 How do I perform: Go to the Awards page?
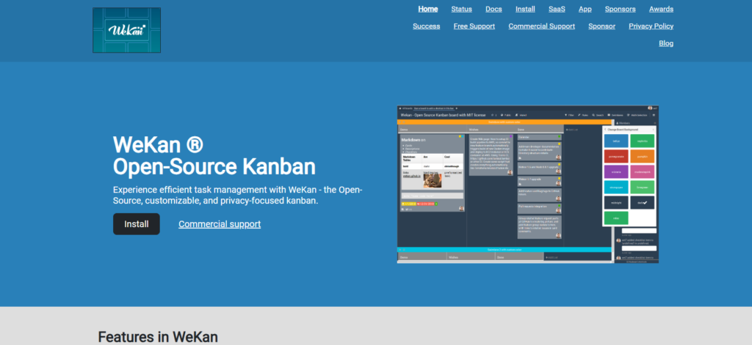coord(661,9)
